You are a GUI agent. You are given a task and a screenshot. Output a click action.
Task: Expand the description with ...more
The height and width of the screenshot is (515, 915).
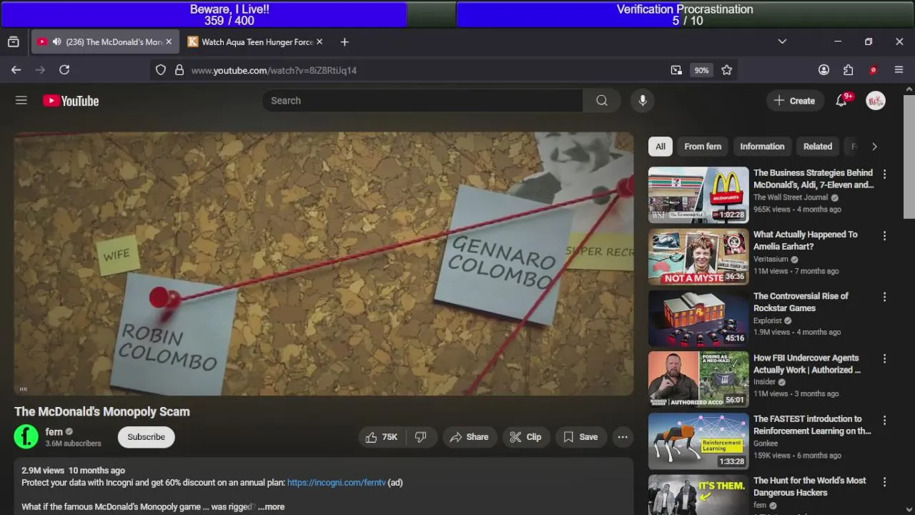click(x=272, y=507)
